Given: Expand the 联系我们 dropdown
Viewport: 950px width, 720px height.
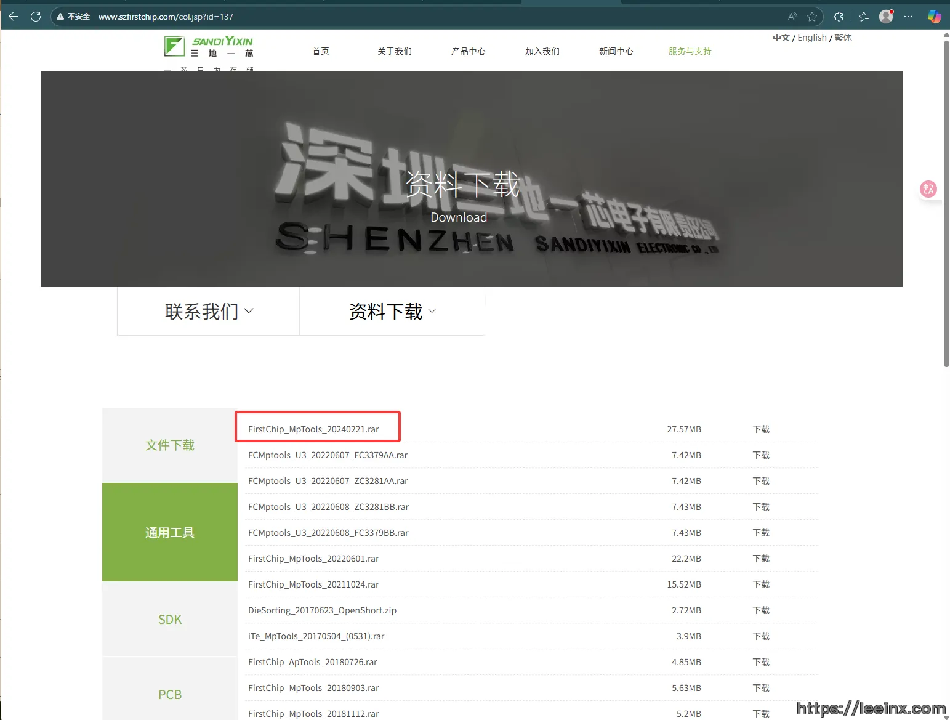Looking at the screenshot, I should pyautogui.click(x=209, y=312).
